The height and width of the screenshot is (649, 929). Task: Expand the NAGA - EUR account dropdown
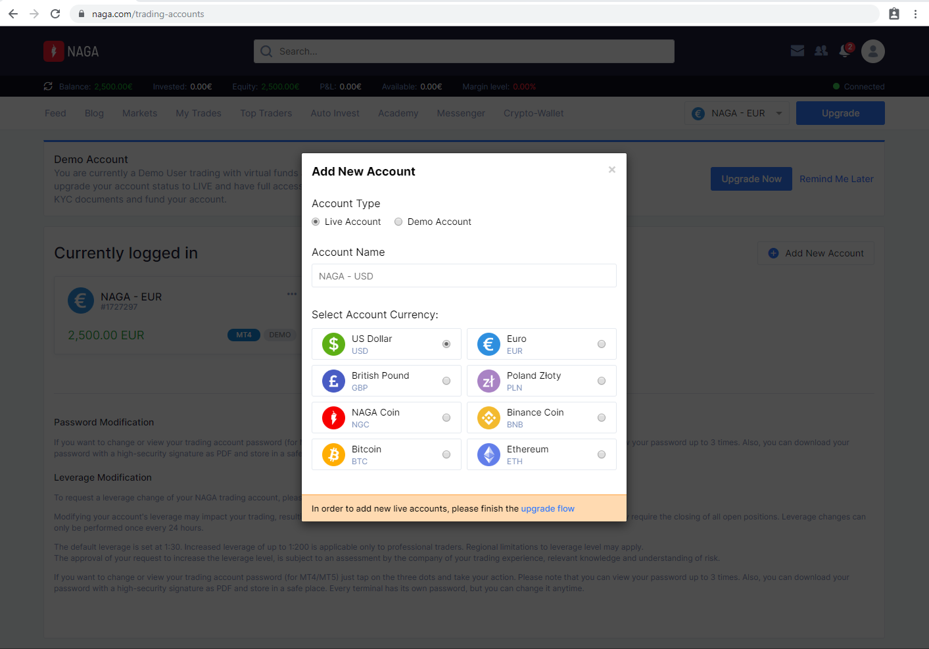(737, 113)
